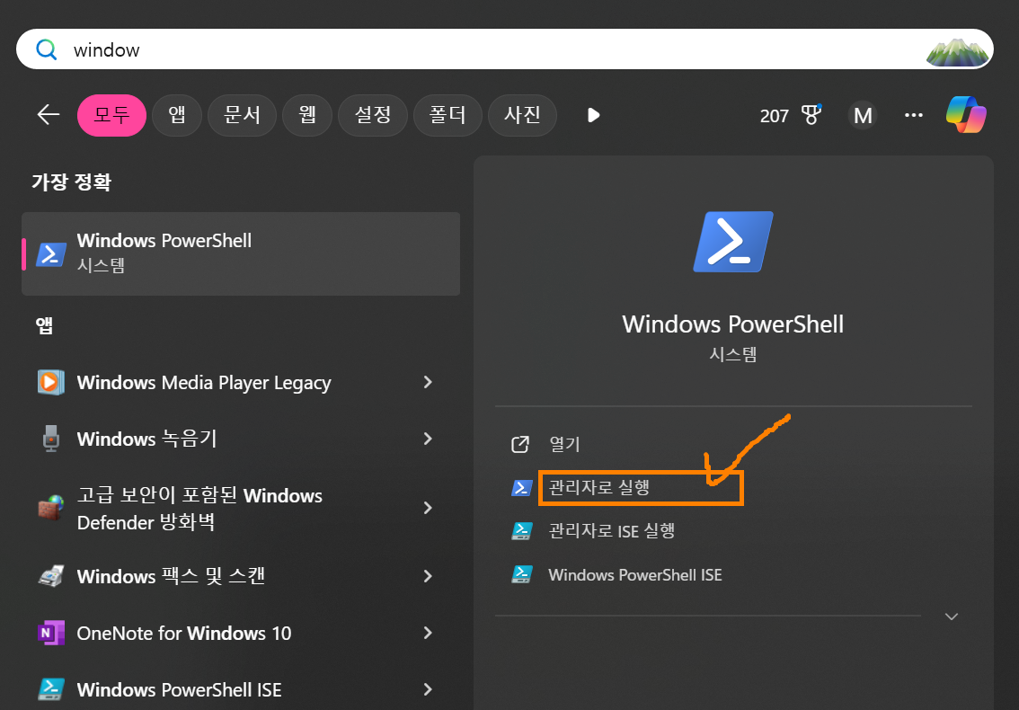Click the 열기 open-external icon
Viewport: 1019px width, 710px height.
(520, 444)
